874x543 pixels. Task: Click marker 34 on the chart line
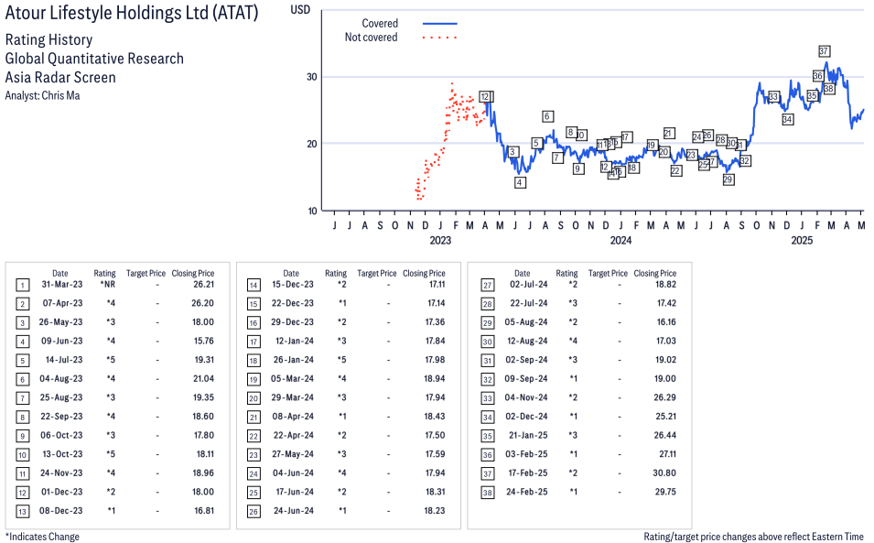[x=787, y=119]
